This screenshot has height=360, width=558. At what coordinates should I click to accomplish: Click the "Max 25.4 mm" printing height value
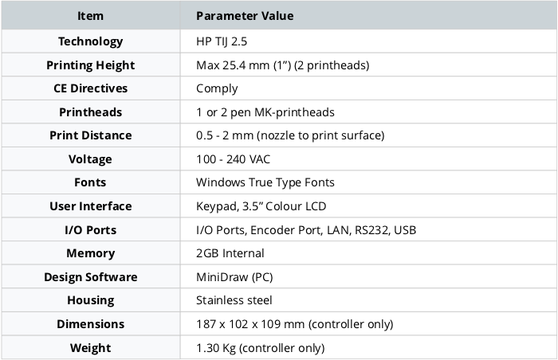tap(281, 65)
